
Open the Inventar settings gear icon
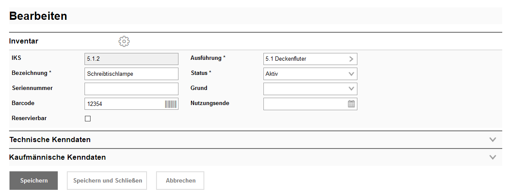[x=124, y=41]
